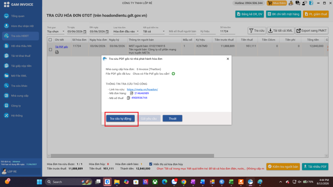Select Tra cứu HĐĐT in the sidebar
Viewport: 333px width, 187px height.
(x=20, y=36)
